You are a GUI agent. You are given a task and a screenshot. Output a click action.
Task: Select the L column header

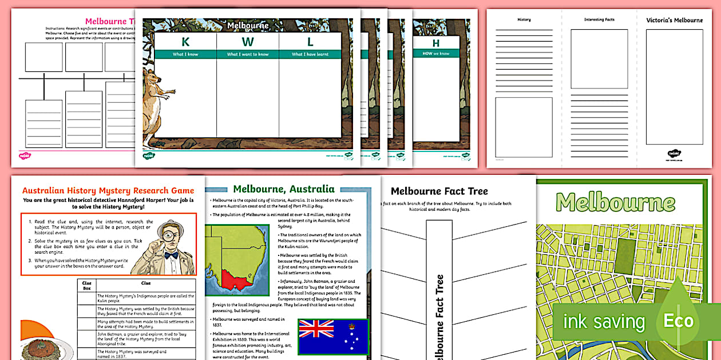(x=310, y=42)
